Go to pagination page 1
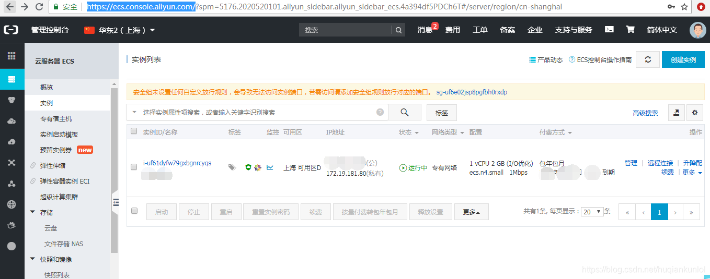 coord(659,212)
